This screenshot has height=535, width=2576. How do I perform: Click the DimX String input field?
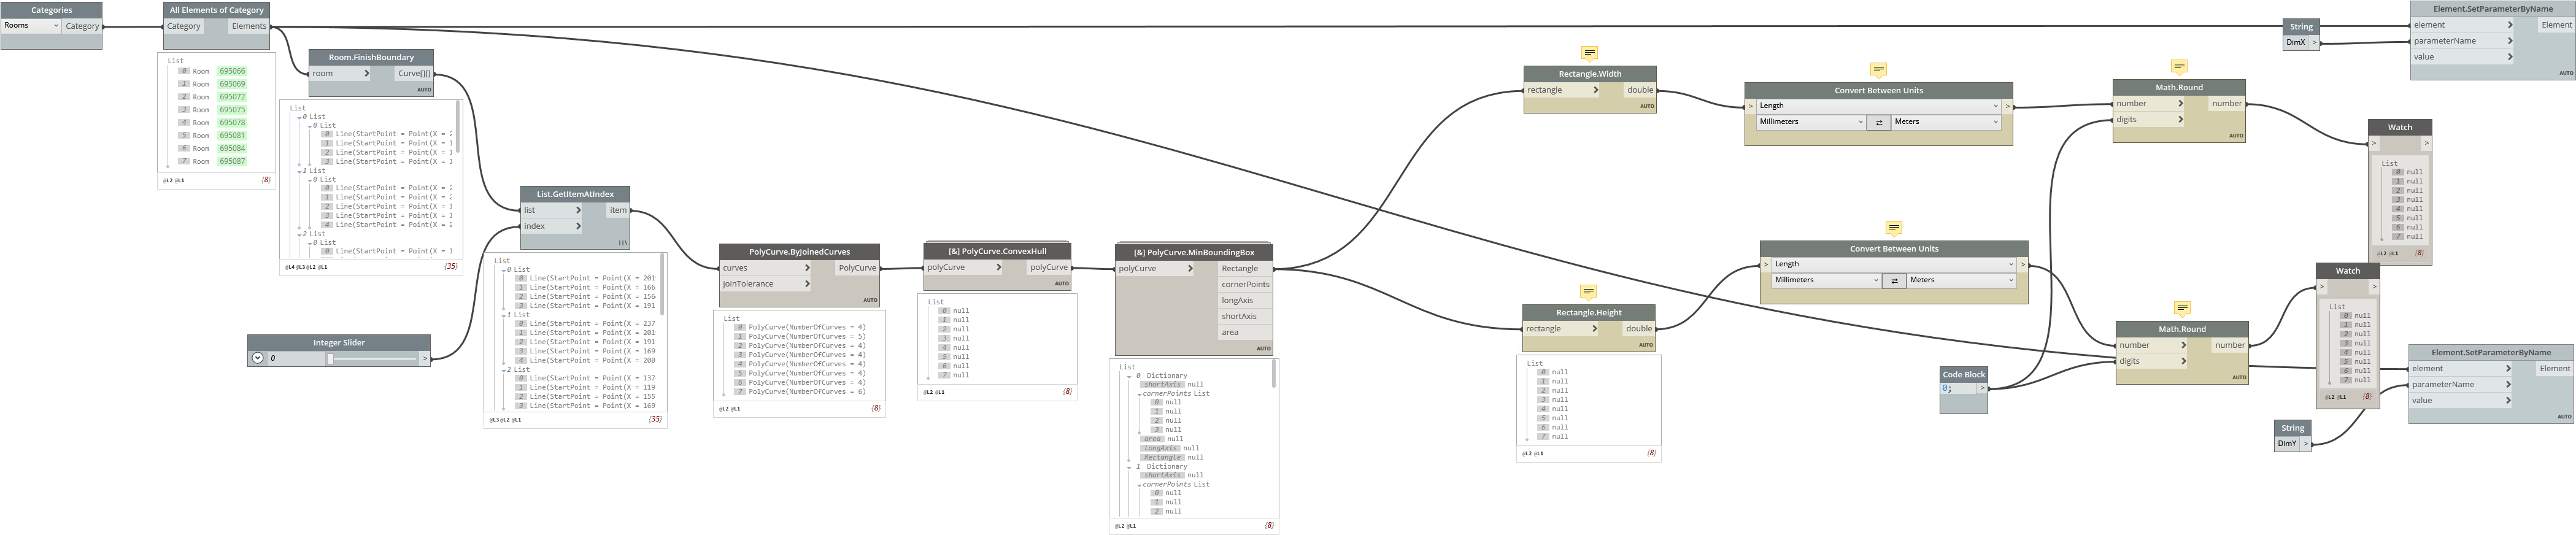point(2296,42)
